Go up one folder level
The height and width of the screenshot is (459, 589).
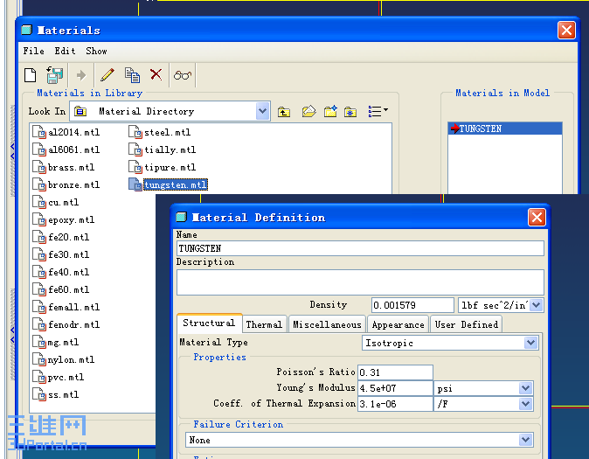pos(284,112)
